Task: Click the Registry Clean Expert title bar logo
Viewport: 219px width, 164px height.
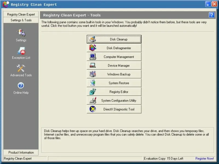Action: tap(6, 4)
